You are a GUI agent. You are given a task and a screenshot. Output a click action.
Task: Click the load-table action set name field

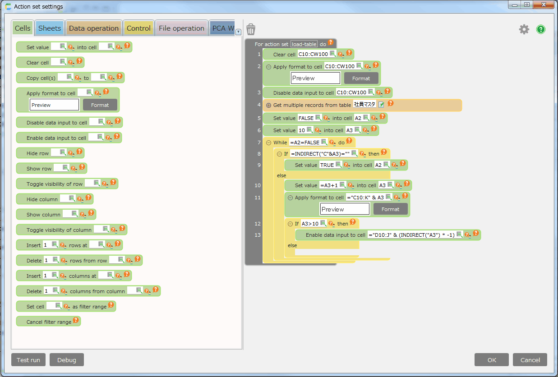point(304,44)
